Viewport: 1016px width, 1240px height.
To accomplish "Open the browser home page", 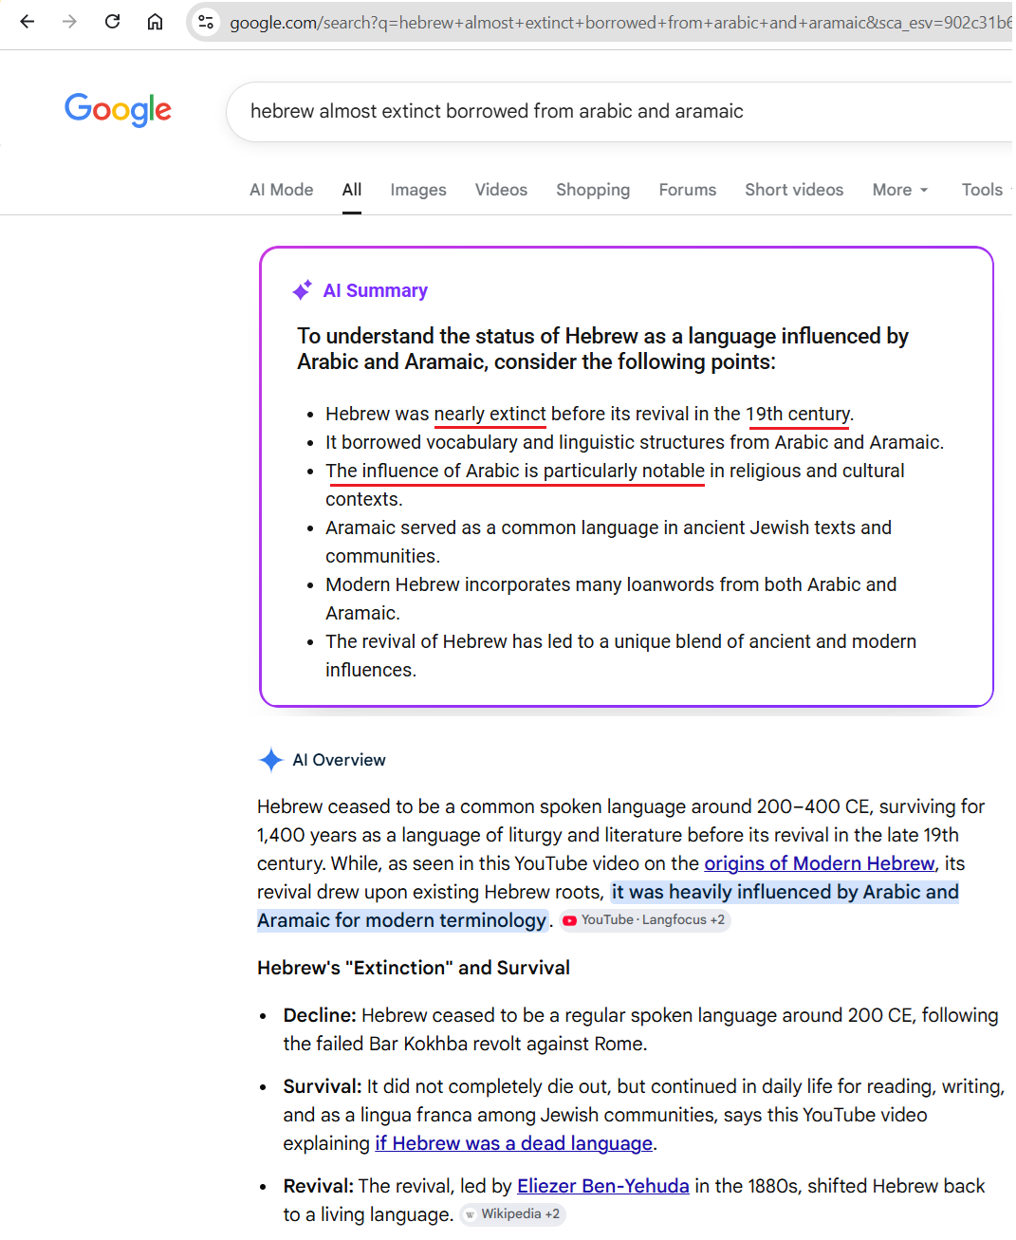I will tap(155, 22).
